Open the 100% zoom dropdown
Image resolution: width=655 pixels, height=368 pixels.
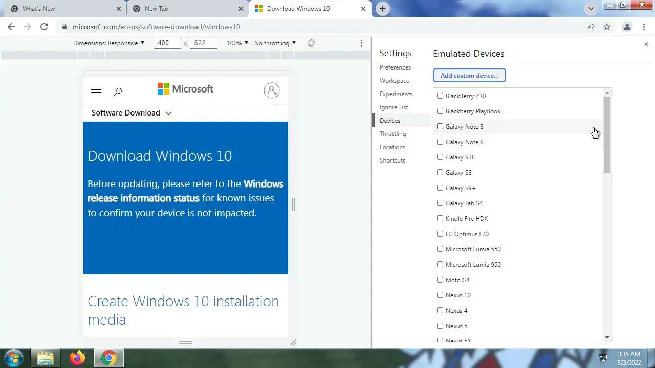tap(237, 43)
